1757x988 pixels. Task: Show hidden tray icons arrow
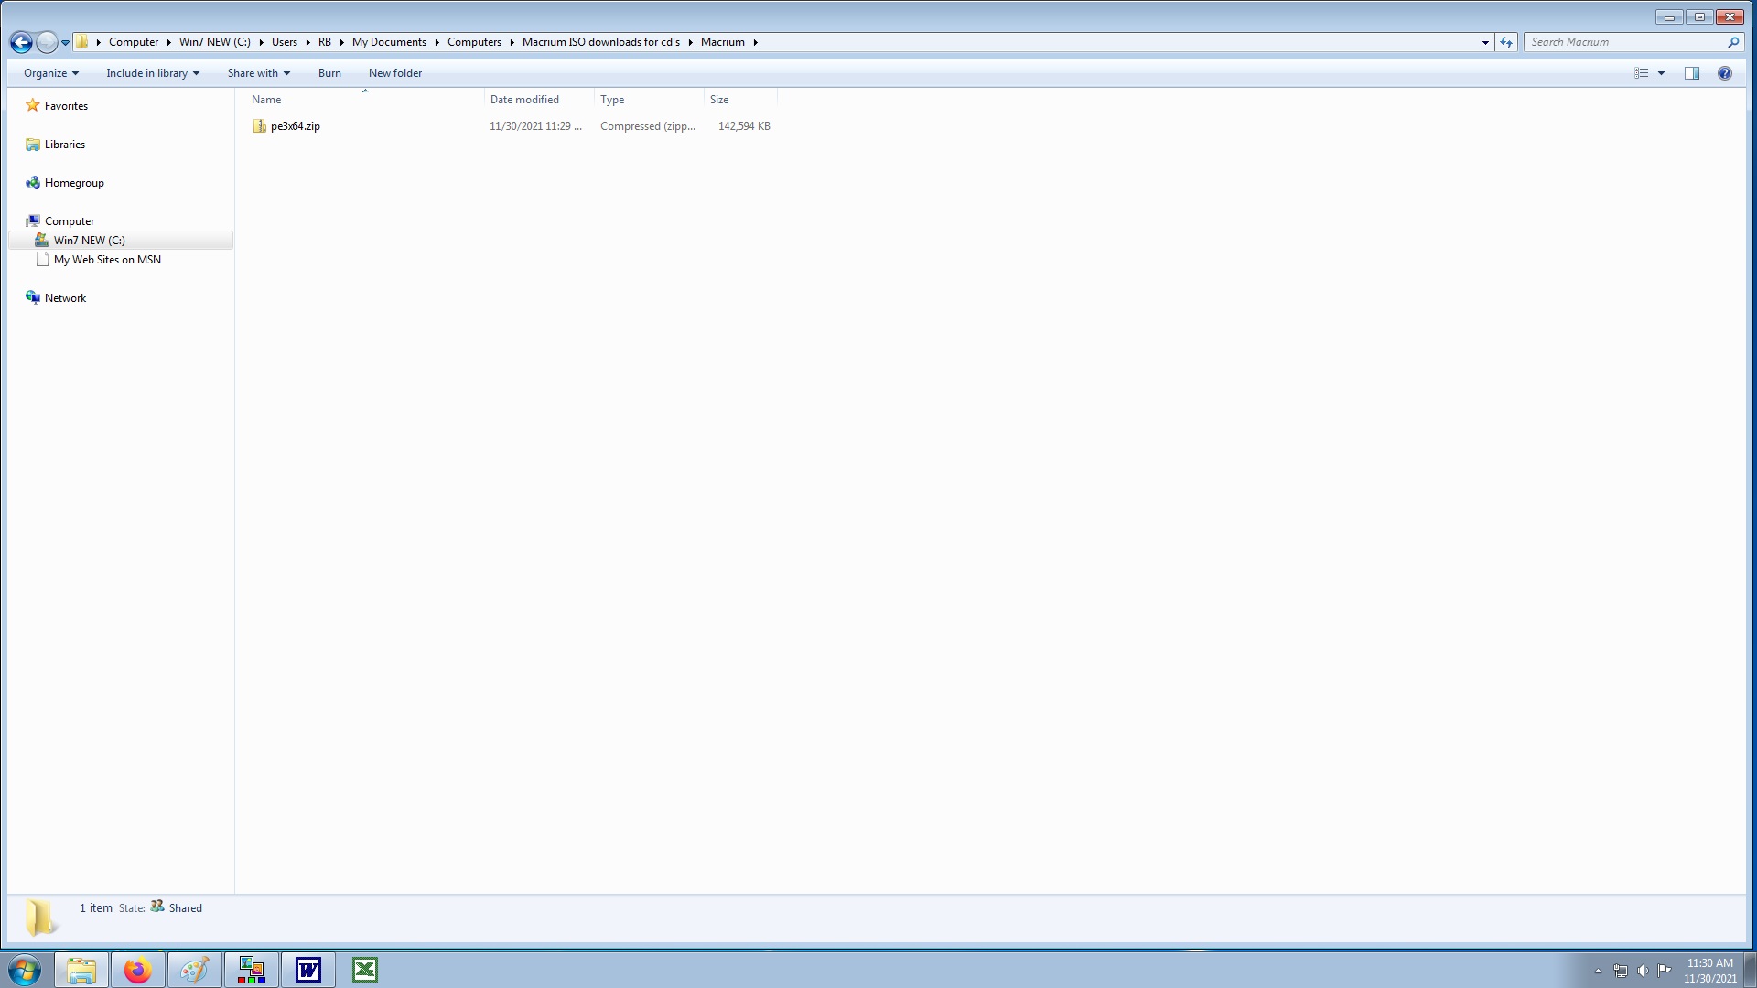[x=1598, y=971]
